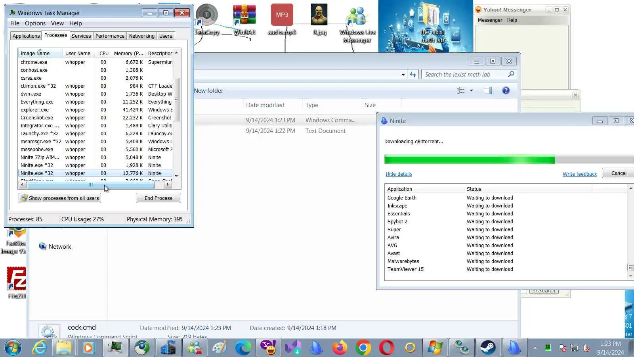Sort Explorer files by Date modified column
Image resolution: width=634 pixels, height=357 pixels.
coord(272,105)
